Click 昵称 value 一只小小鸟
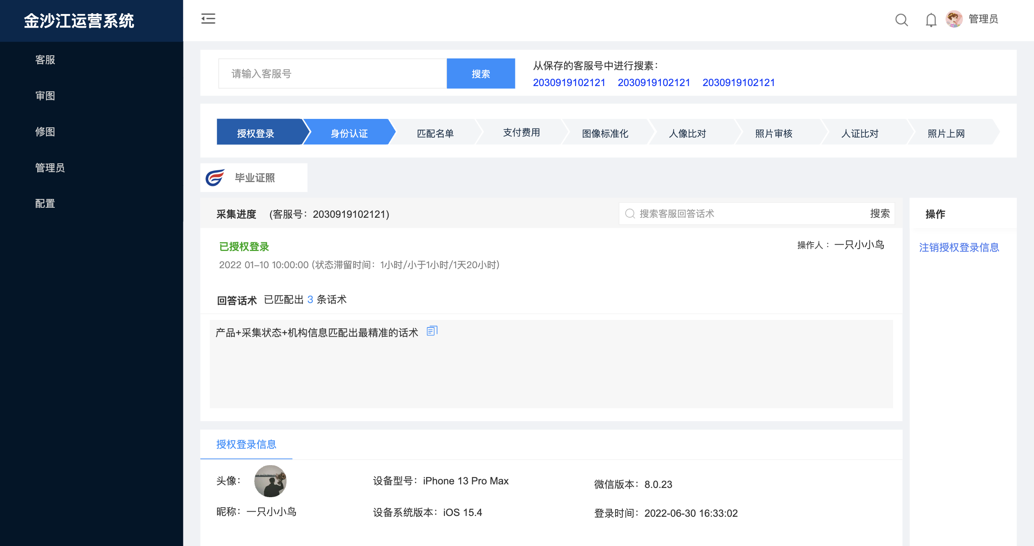This screenshot has width=1034, height=546. click(271, 512)
